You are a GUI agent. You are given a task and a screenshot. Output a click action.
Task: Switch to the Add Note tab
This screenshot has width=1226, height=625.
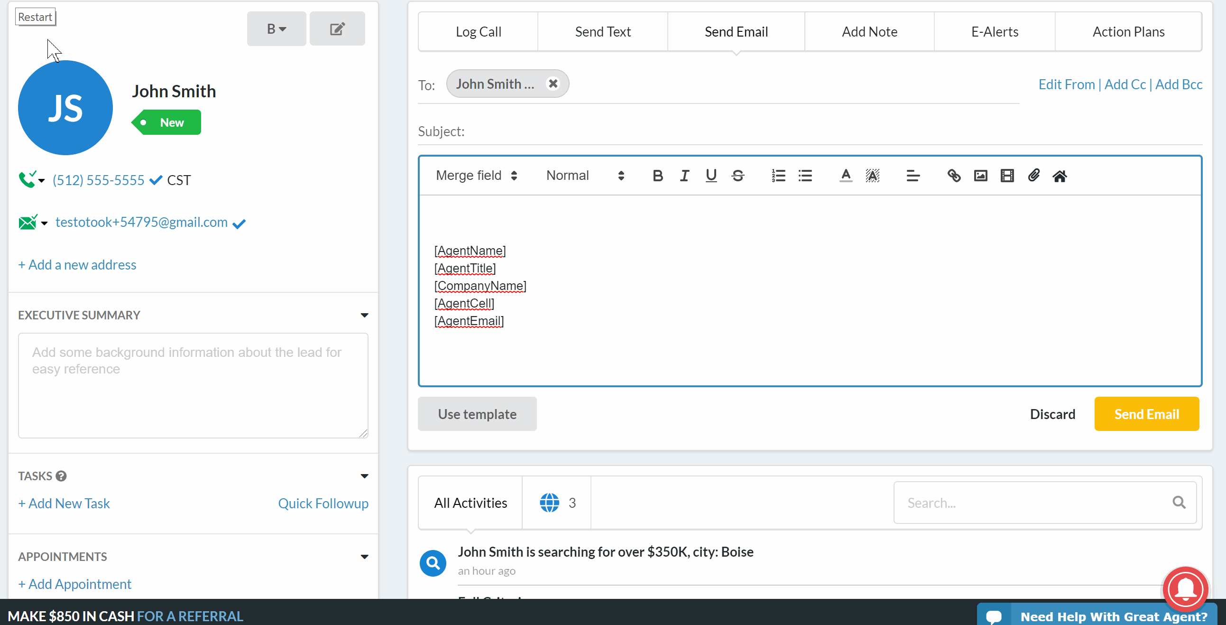pyautogui.click(x=869, y=32)
